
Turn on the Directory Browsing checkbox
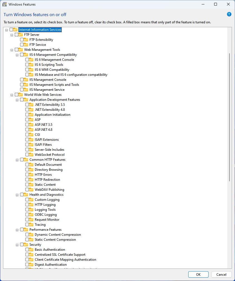pyautogui.click(x=27, y=170)
